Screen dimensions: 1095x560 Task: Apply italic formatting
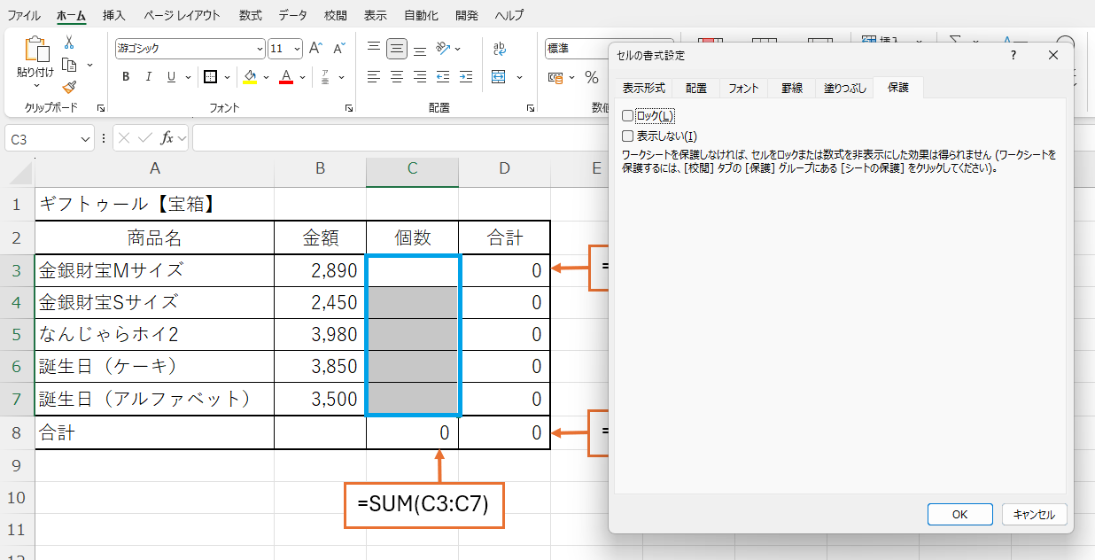pos(148,77)
